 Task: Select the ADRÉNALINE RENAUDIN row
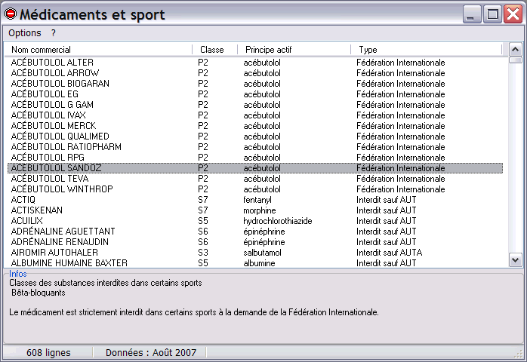tap(255, 242)
